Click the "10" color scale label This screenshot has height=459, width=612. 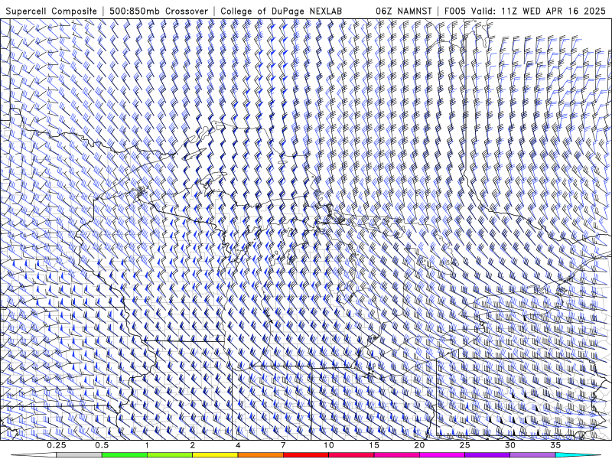tap(329, 445)
